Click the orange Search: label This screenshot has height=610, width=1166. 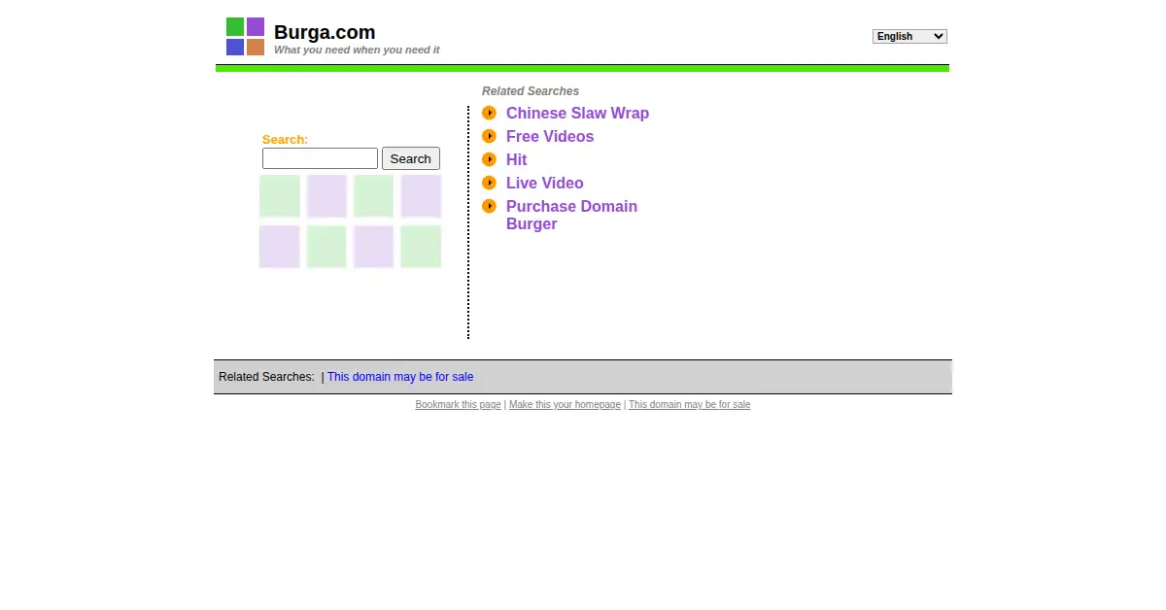coord(285,140)
